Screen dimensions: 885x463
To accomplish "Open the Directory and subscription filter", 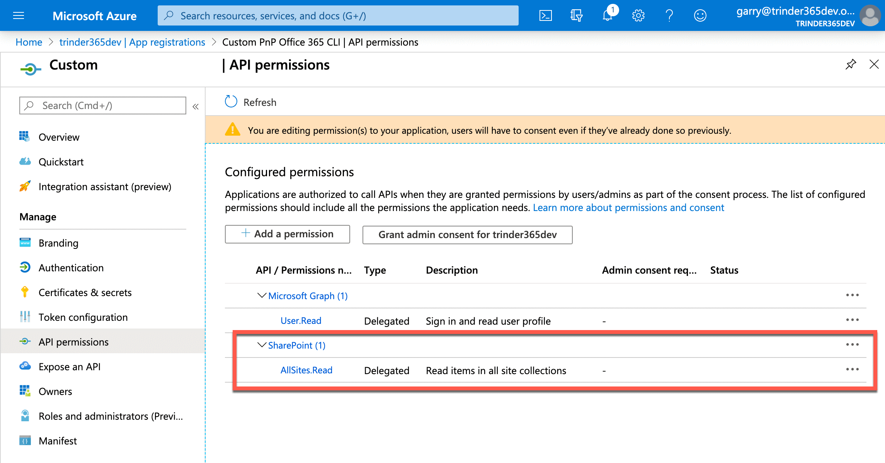I will point(576,15).
